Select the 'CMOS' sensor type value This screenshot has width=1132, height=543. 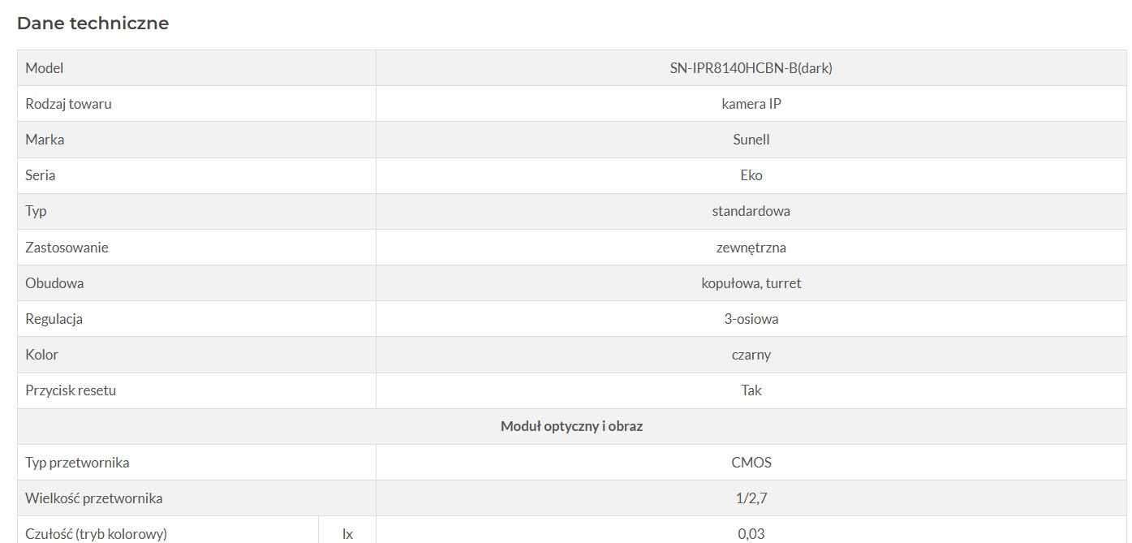point(751,463)
